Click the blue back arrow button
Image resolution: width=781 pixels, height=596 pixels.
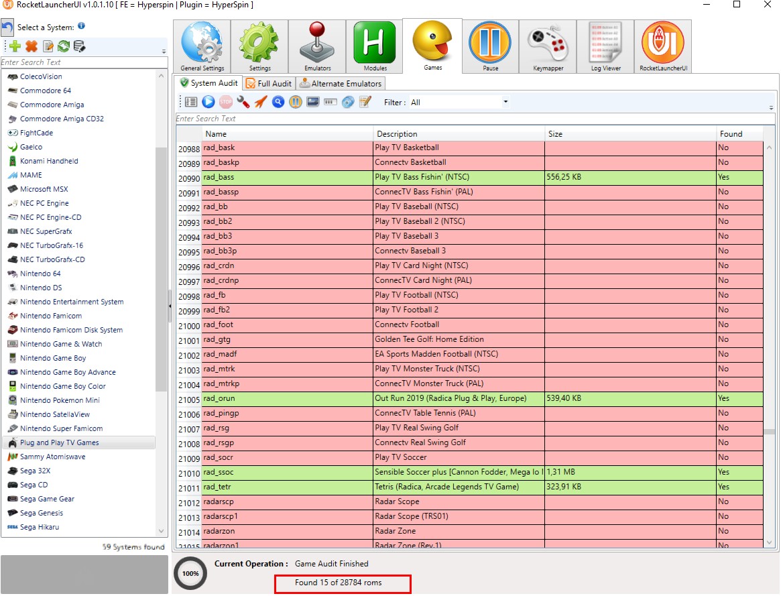click(x=7, y=27)
